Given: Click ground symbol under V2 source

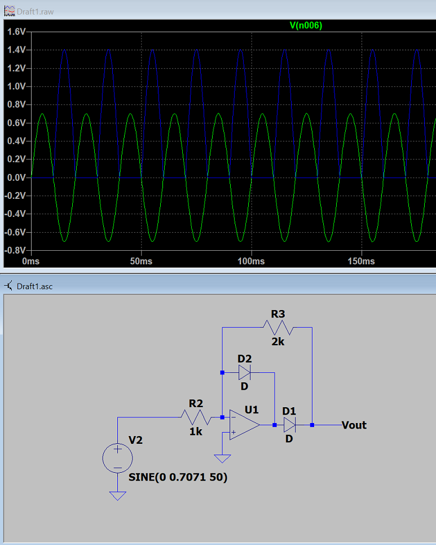Looking at the screenshot, I should pyautogui.click(x=118, y=496).
